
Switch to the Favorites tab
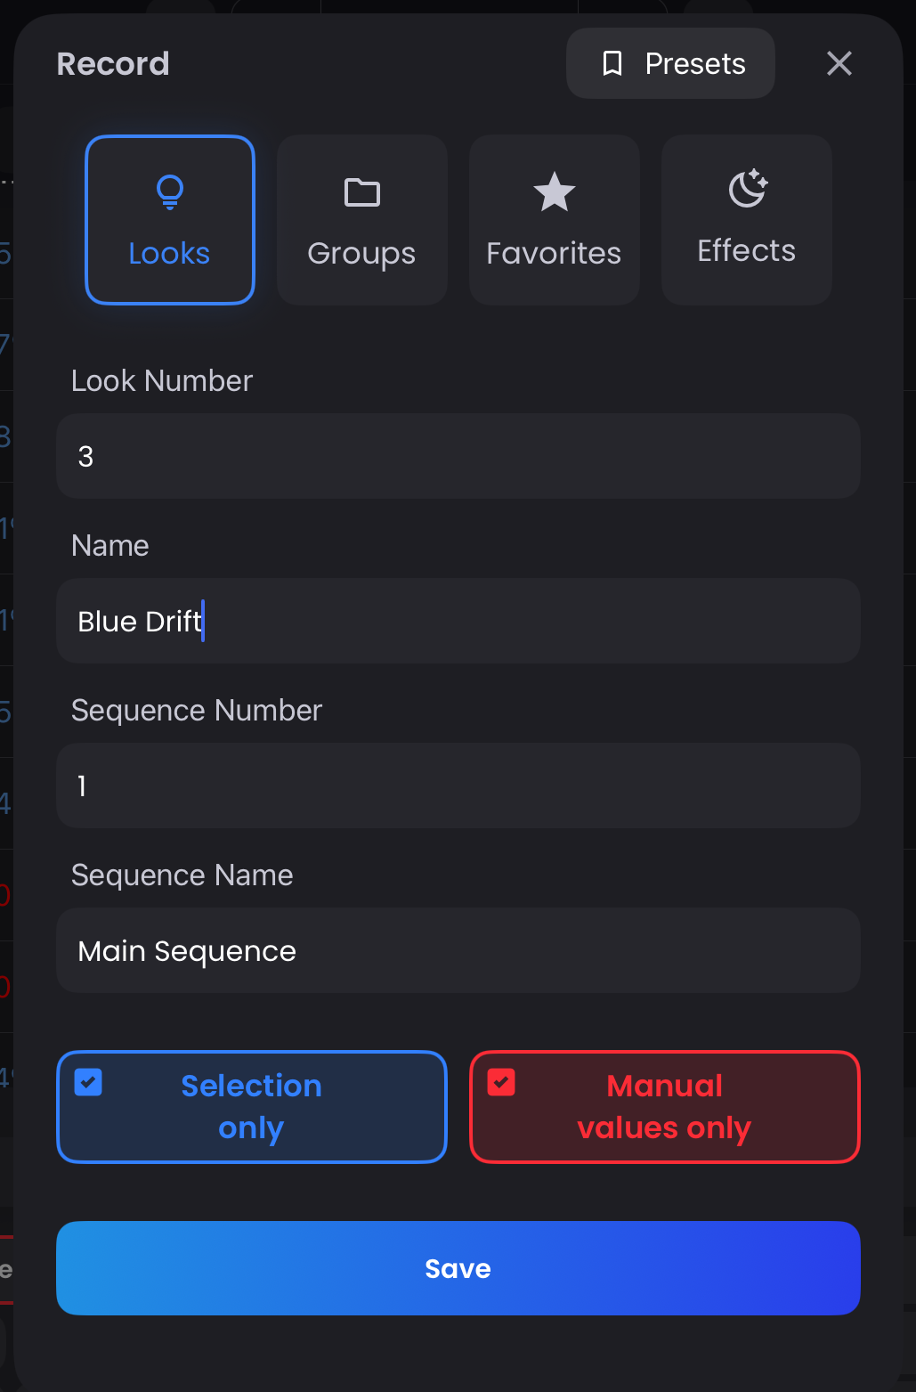554,220
